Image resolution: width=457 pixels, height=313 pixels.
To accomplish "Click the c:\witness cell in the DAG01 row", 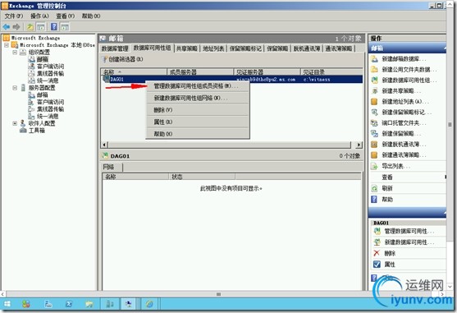I will pyautogui.click(x=317, y=80).
